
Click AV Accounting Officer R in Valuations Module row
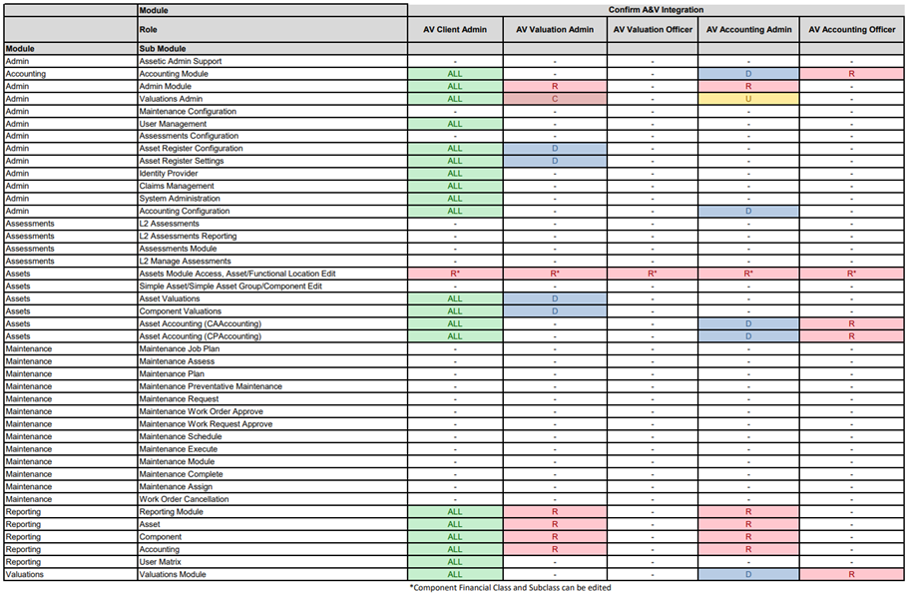pos(851,575)
